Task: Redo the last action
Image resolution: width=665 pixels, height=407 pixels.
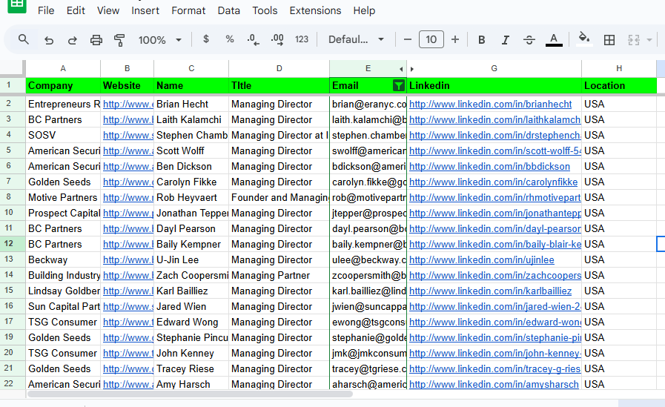Action: [x=73, y=40]
